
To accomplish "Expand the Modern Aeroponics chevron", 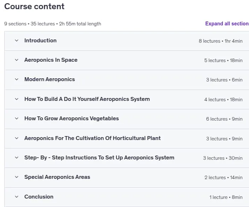I will click(x=17, y=79).
